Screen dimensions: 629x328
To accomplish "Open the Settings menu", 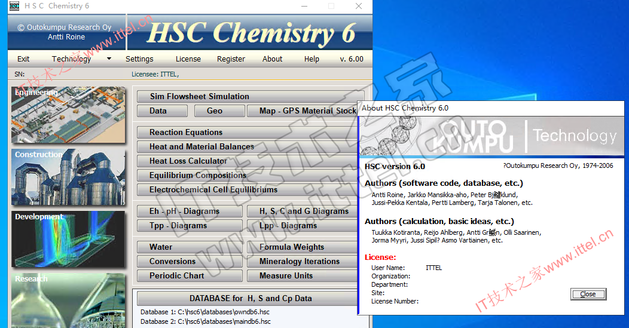I will (139, 59).
